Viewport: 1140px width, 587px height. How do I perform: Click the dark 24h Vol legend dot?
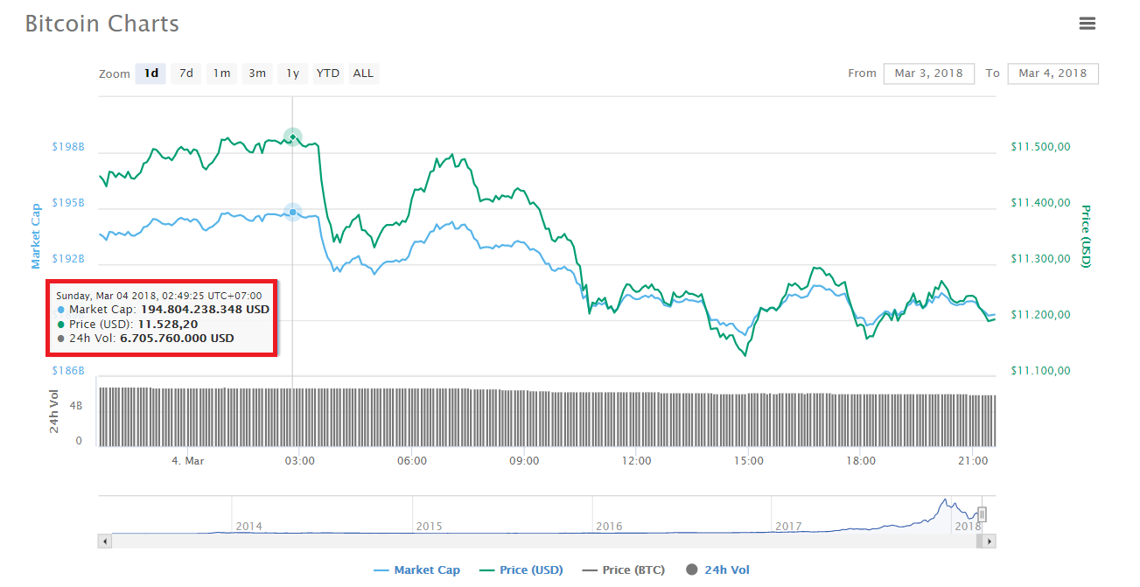point(691,570)
